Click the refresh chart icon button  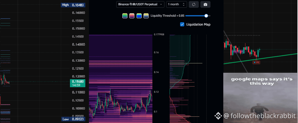pyautogui.click(x=194, y=4)
